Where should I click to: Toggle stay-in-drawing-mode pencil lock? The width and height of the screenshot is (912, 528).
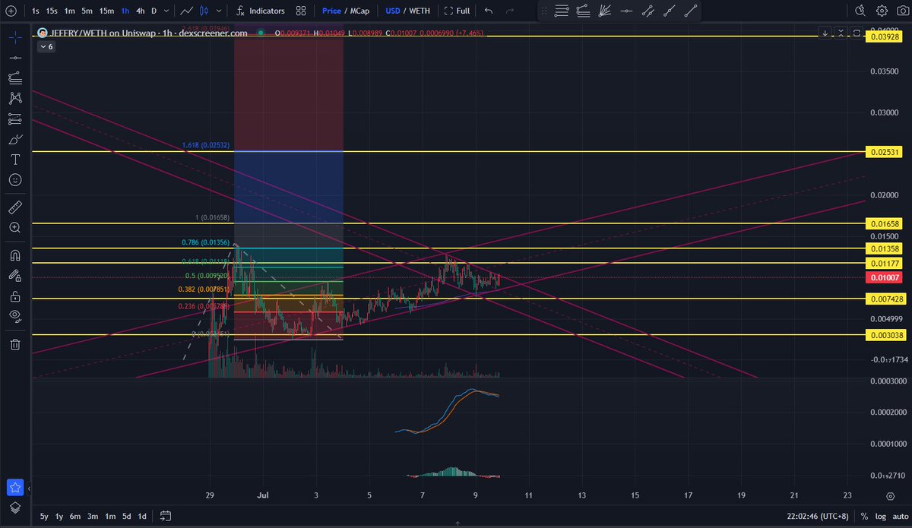pyautogui.click(x=15, y=274)
